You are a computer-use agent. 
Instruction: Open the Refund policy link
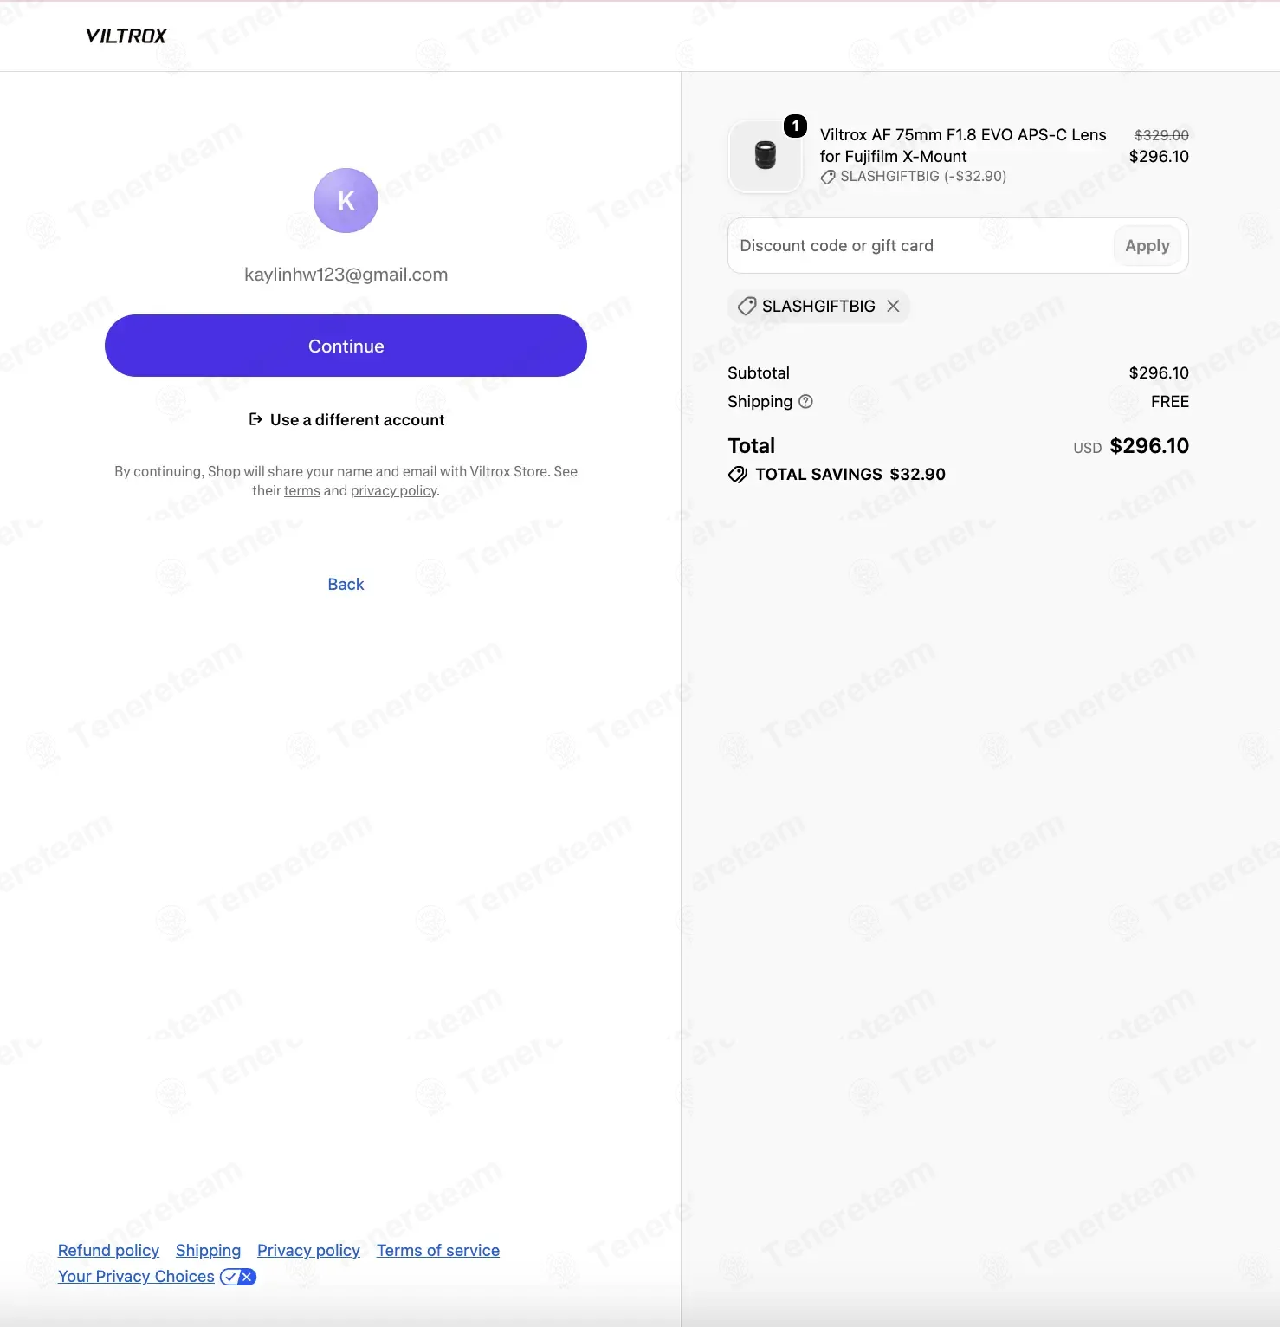coord(108,1251)
